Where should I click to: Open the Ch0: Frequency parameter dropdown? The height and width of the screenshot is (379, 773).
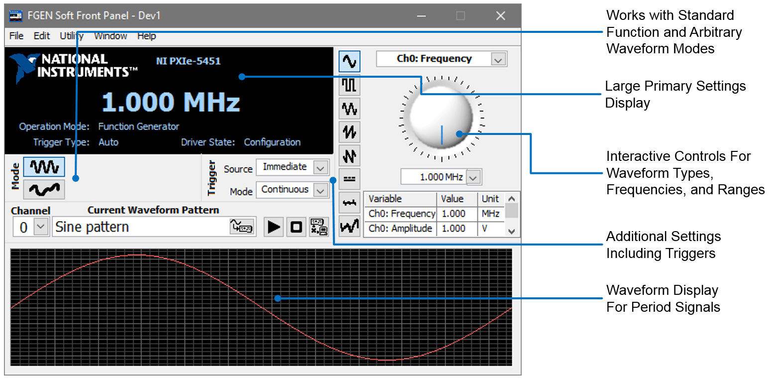pos(498,59)
